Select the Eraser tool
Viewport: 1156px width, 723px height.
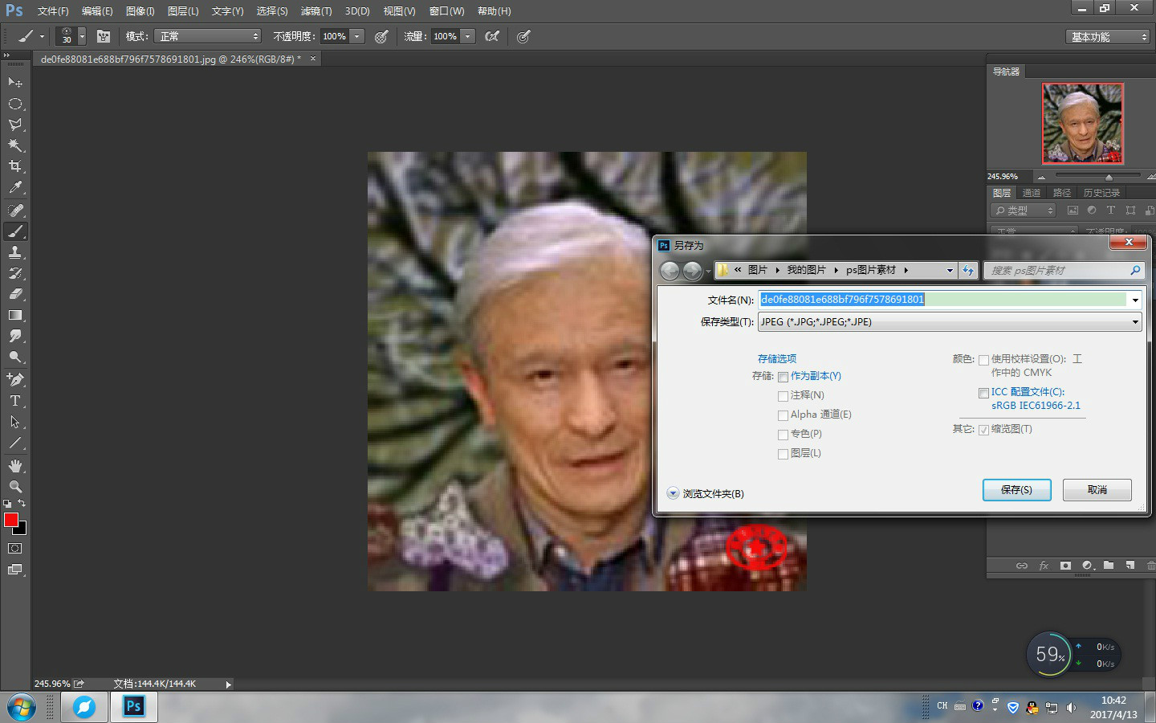15,294
